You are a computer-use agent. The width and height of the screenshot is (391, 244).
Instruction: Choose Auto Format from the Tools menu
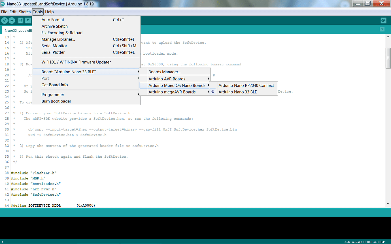[x=86, y=20]
